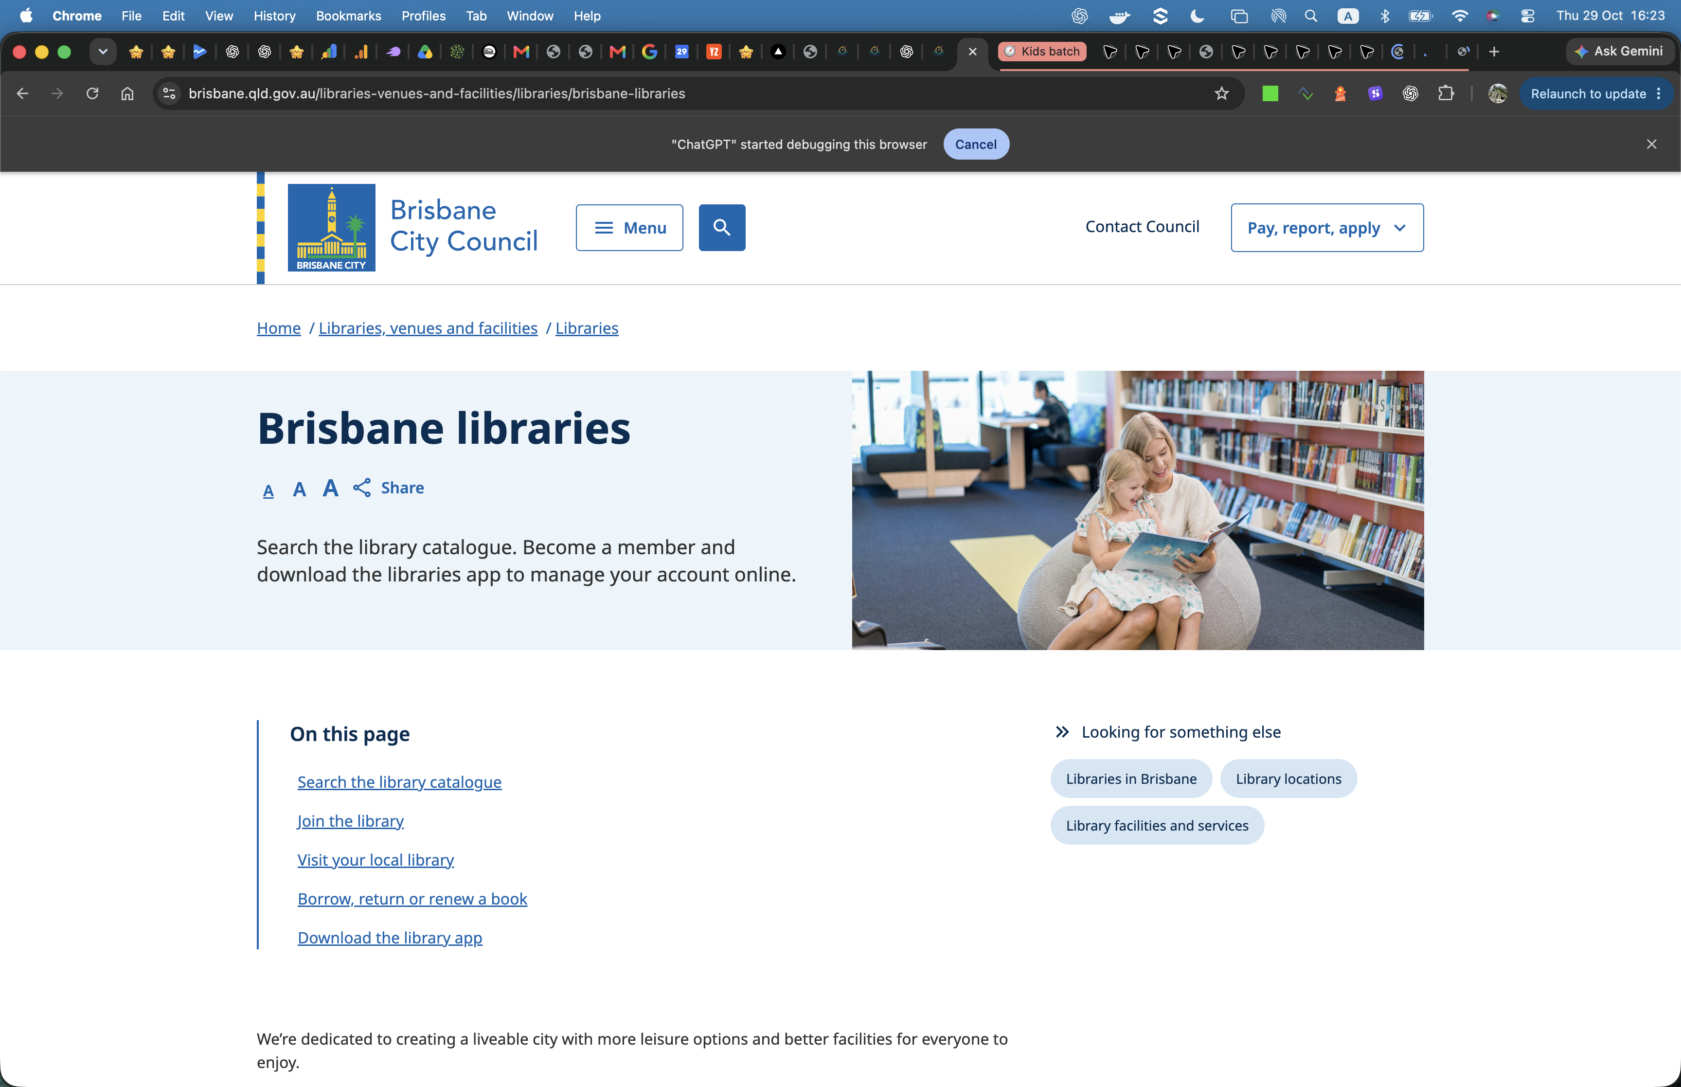Toggle the Focus moon icon
Image resolution: width=1681 pixels, height=1087 pixels.
click(x=1197, y=16)
